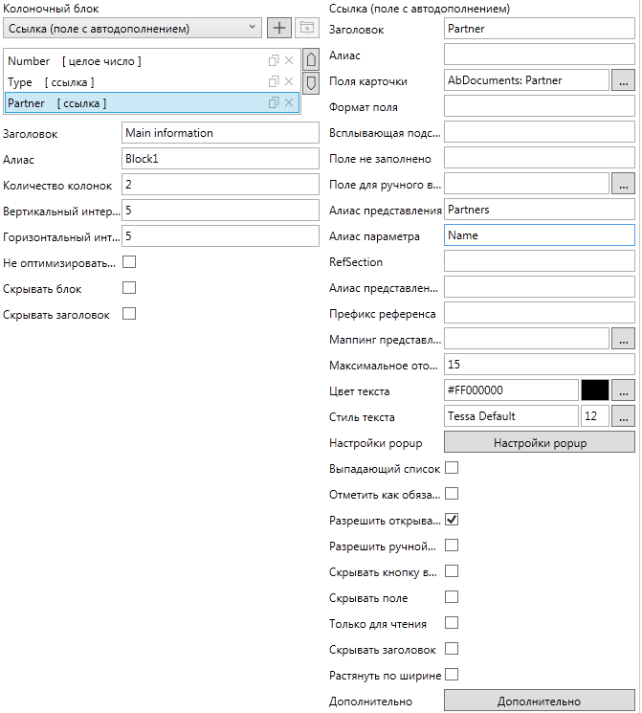Move the selected item down in the list

[310, 82]
